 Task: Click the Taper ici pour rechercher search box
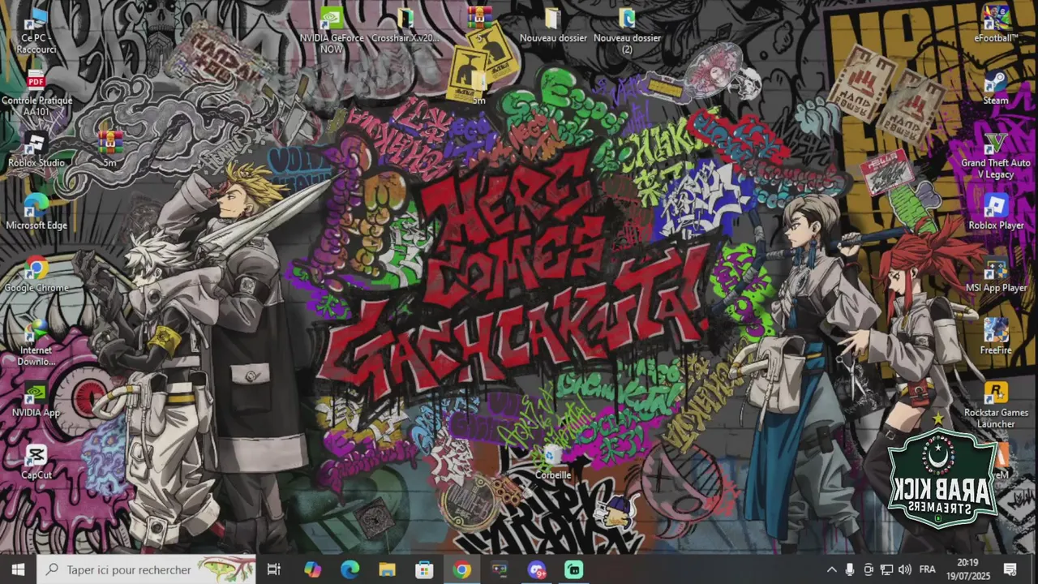[147, 569]
